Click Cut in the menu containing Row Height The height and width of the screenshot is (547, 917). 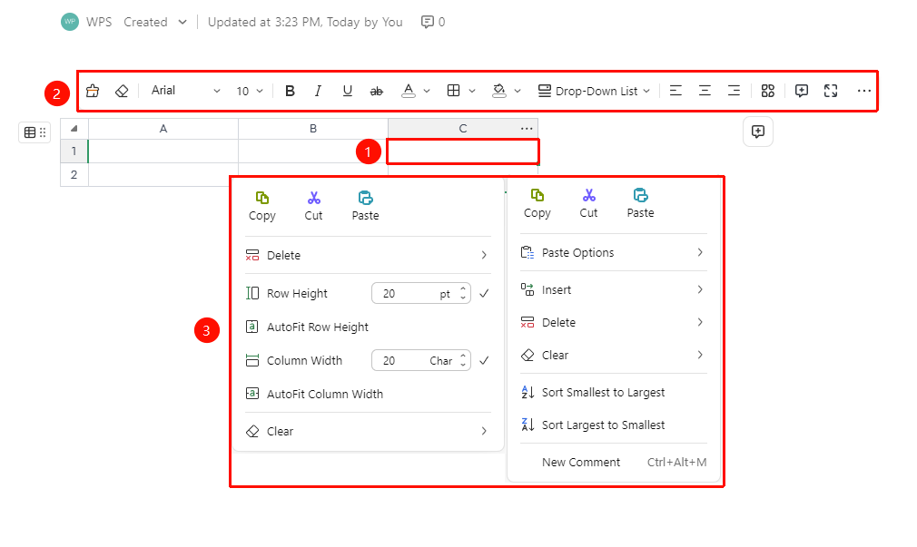[x=313, y=206]
